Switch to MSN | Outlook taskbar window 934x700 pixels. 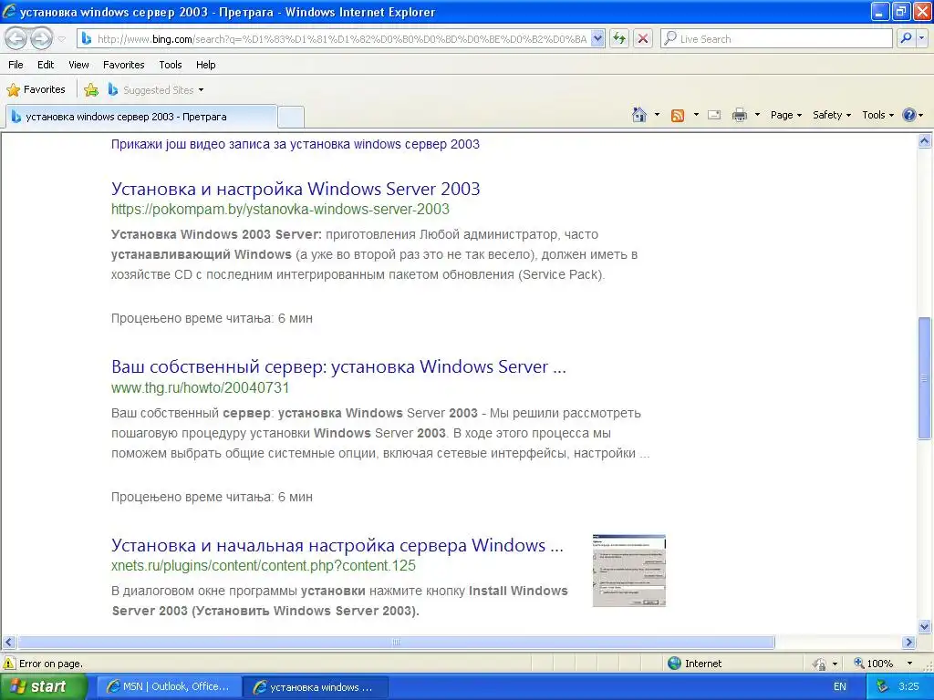click(x=169, y=686)
